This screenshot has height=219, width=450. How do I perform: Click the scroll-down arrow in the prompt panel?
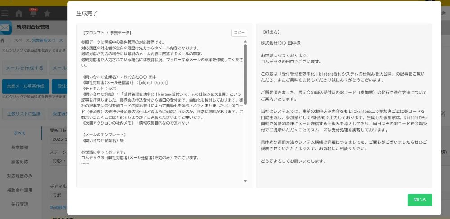click(x=245, y=181)
